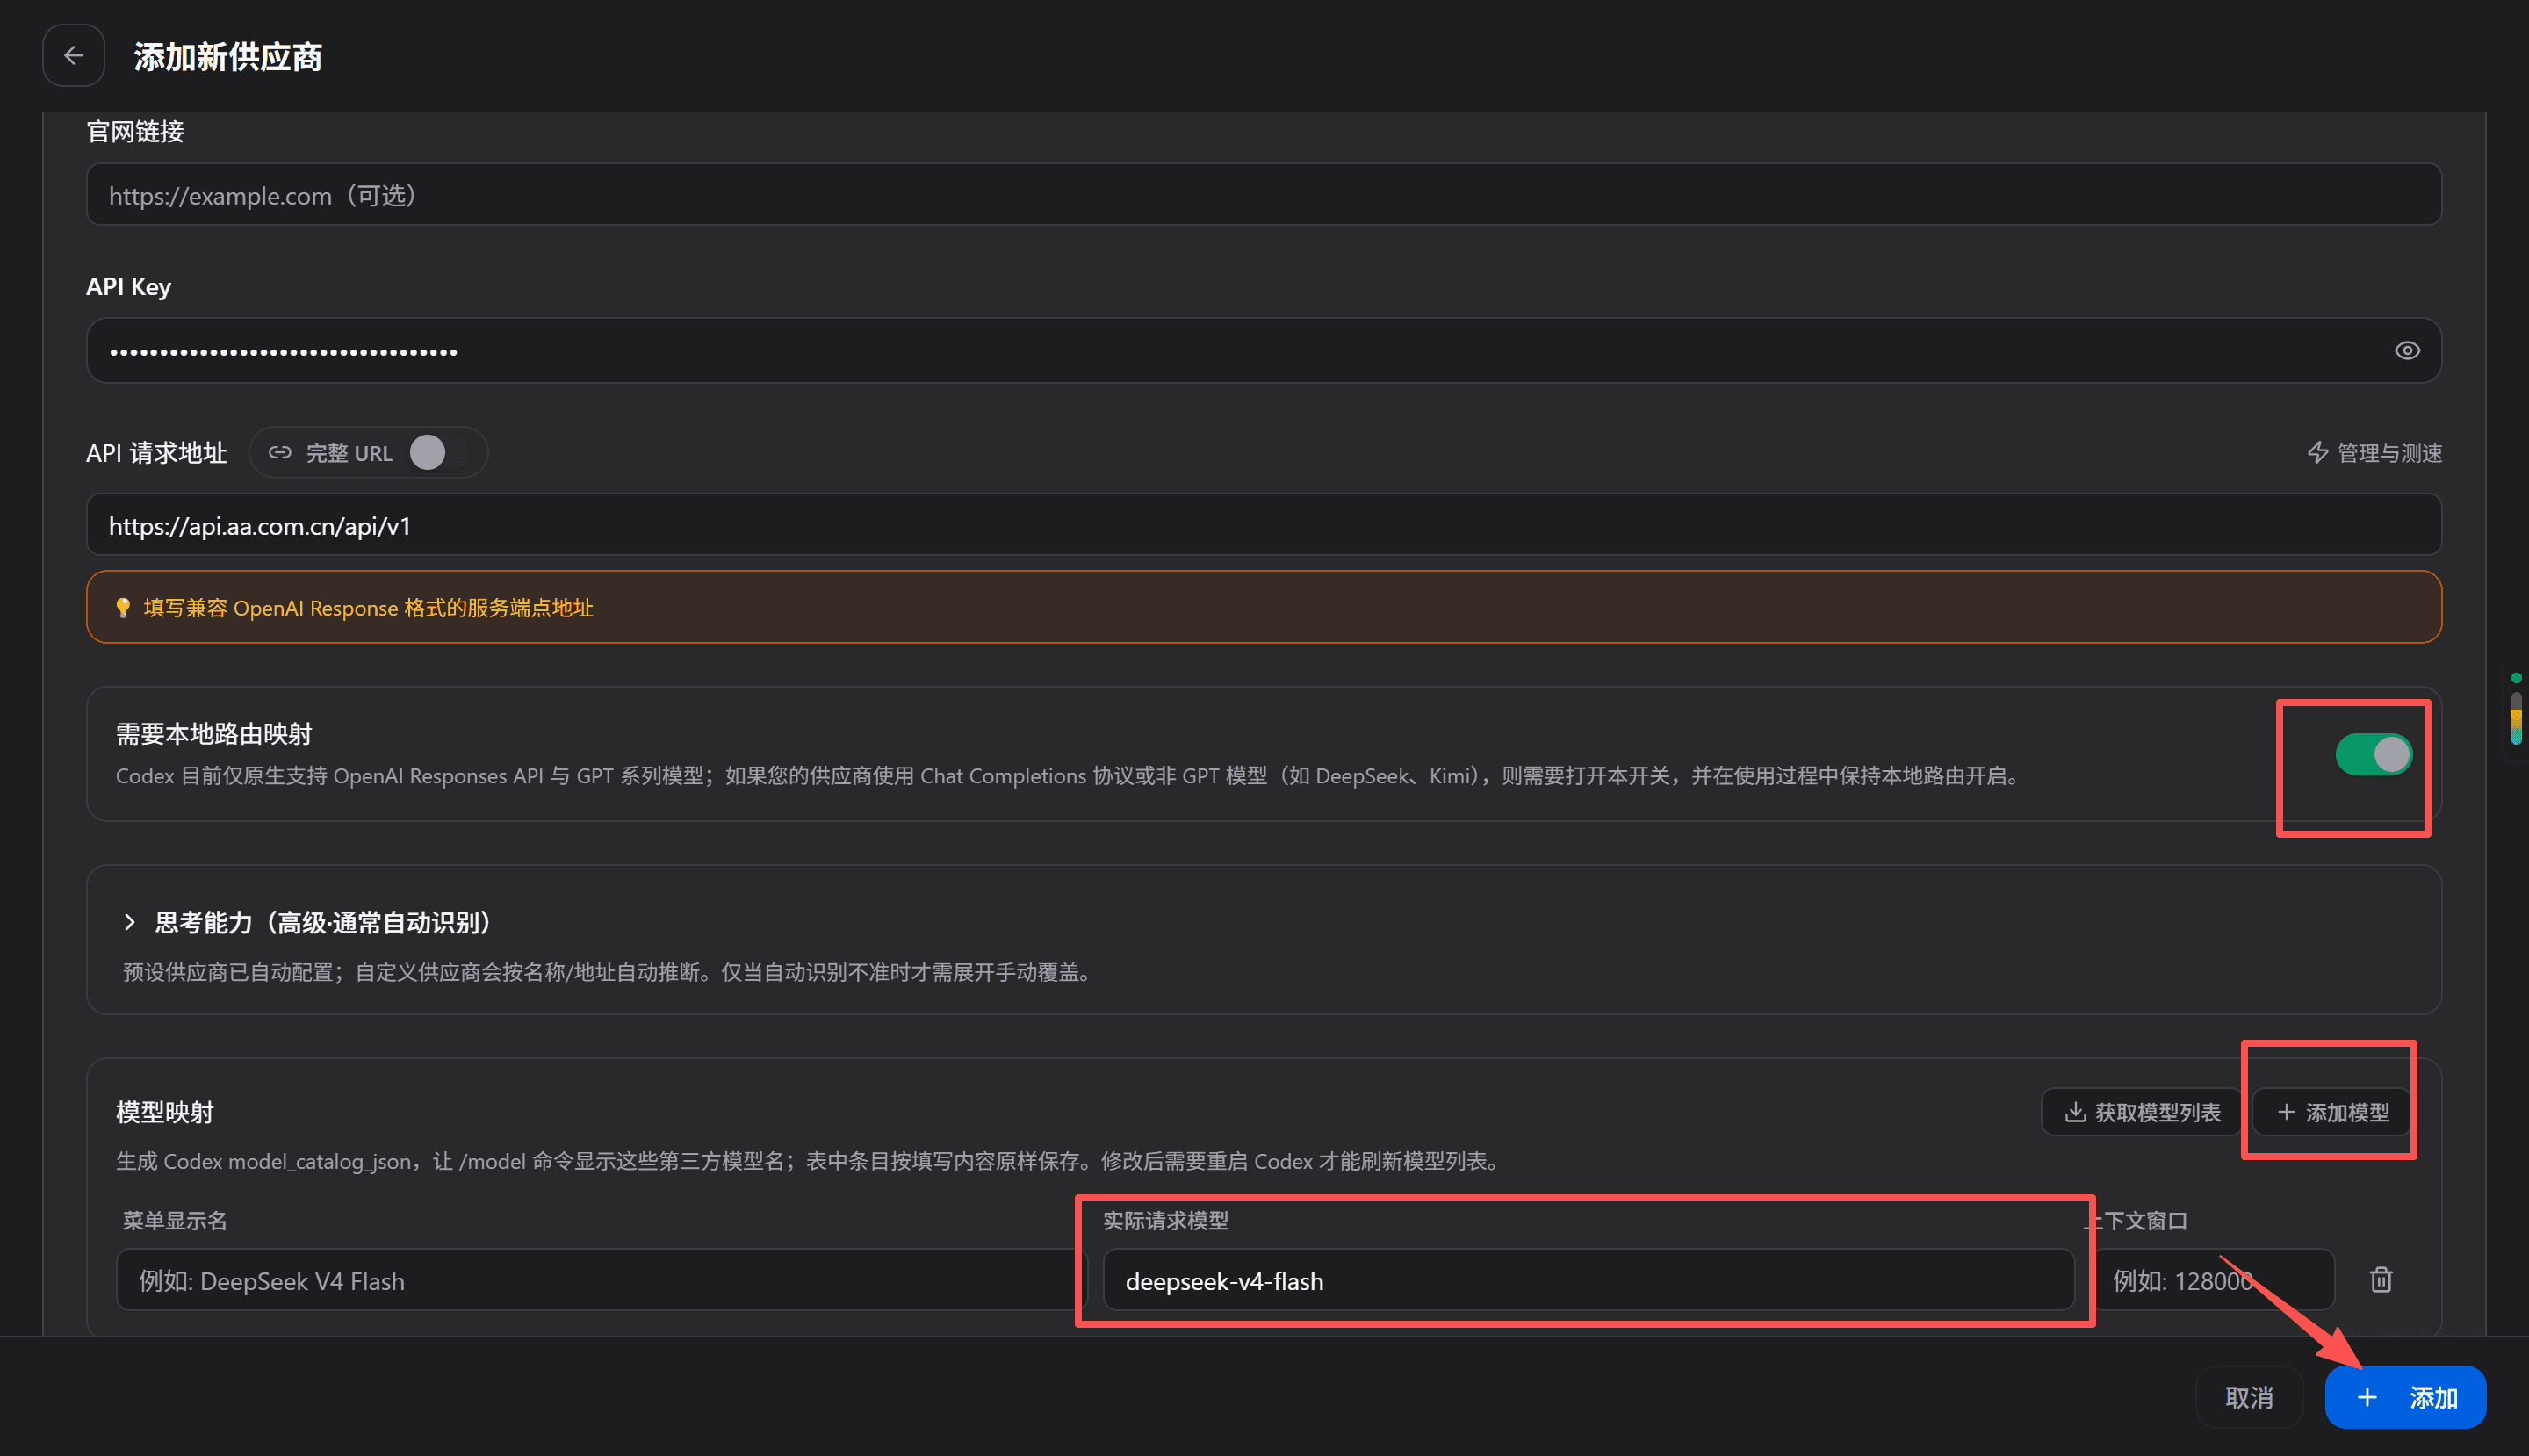
Task: Click plus icon on 添加模型
Action: (x=2286, y=1112)
